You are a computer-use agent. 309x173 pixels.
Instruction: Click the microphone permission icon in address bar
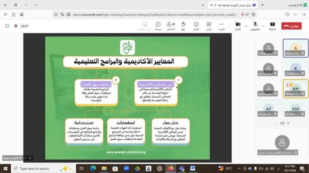243,14
